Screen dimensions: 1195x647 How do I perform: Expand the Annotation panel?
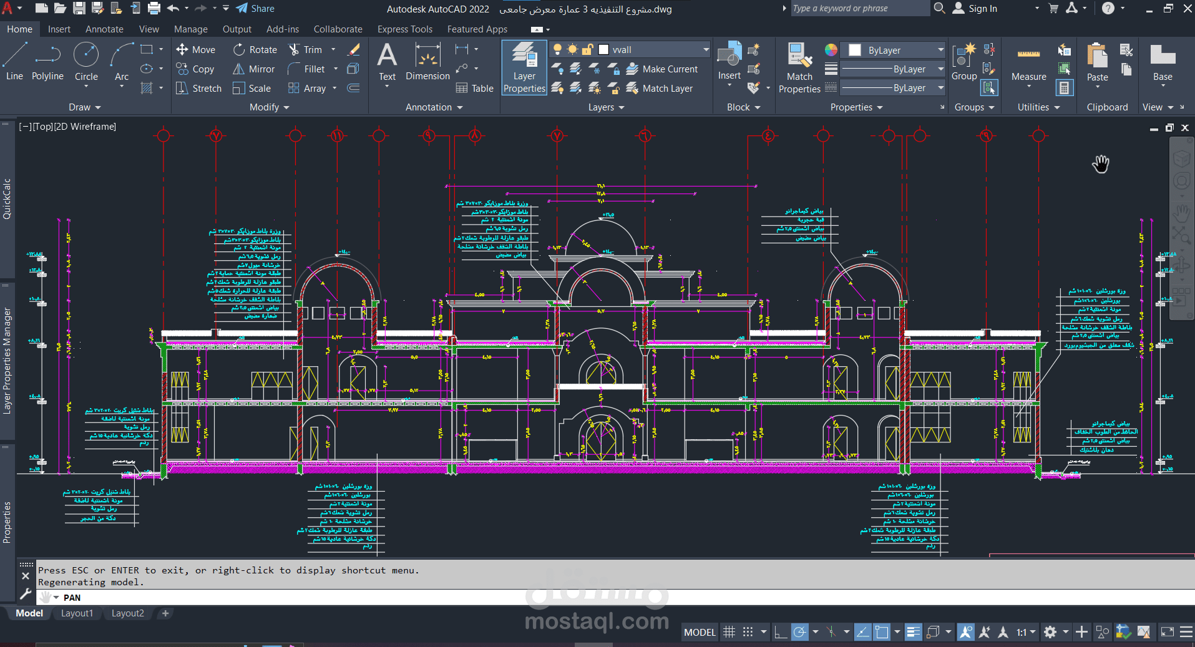coord(434,107)
